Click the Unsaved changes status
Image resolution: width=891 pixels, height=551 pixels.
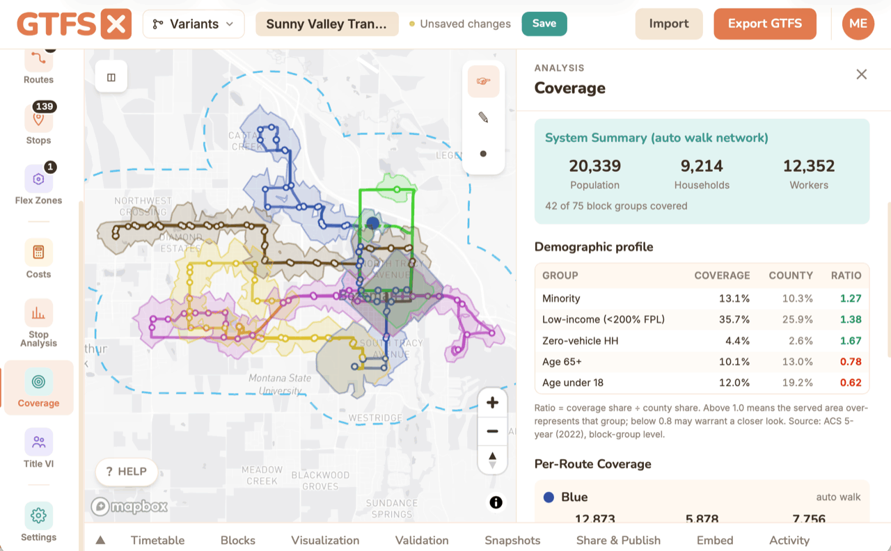click(x=459, y=24)
